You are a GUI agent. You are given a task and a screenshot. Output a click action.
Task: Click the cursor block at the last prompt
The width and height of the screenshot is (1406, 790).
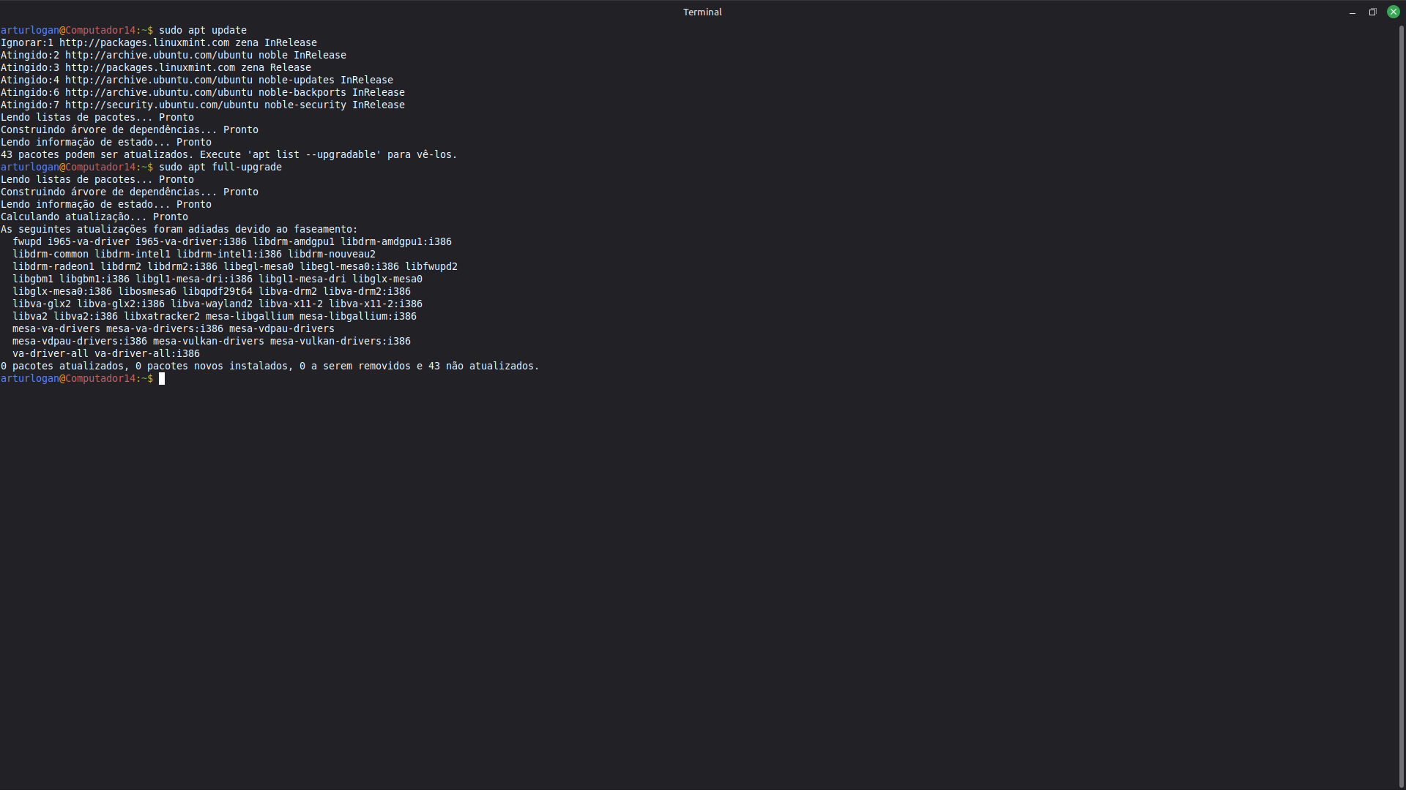[x=162, y=378]
